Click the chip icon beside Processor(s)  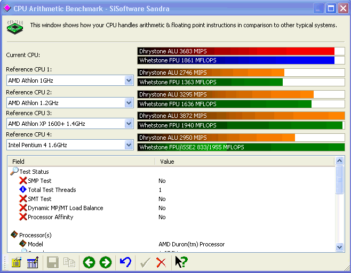(x=14, y=235)
